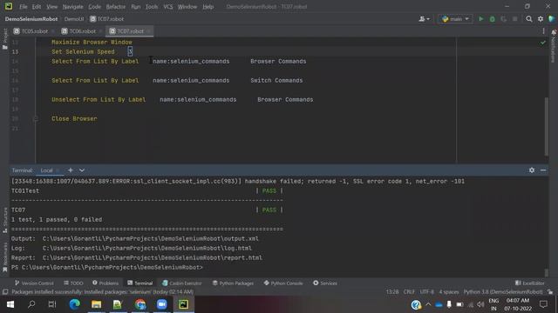Open File Explorer from the taskbar
The image size is (558, 313).
(96, 304)
